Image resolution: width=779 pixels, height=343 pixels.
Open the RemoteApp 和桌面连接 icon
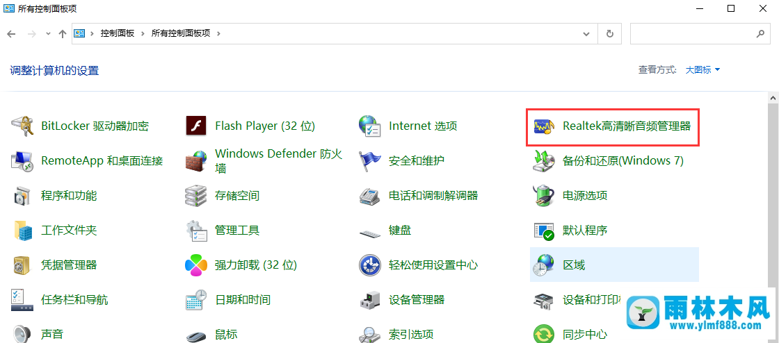click(x=22, y=160)
